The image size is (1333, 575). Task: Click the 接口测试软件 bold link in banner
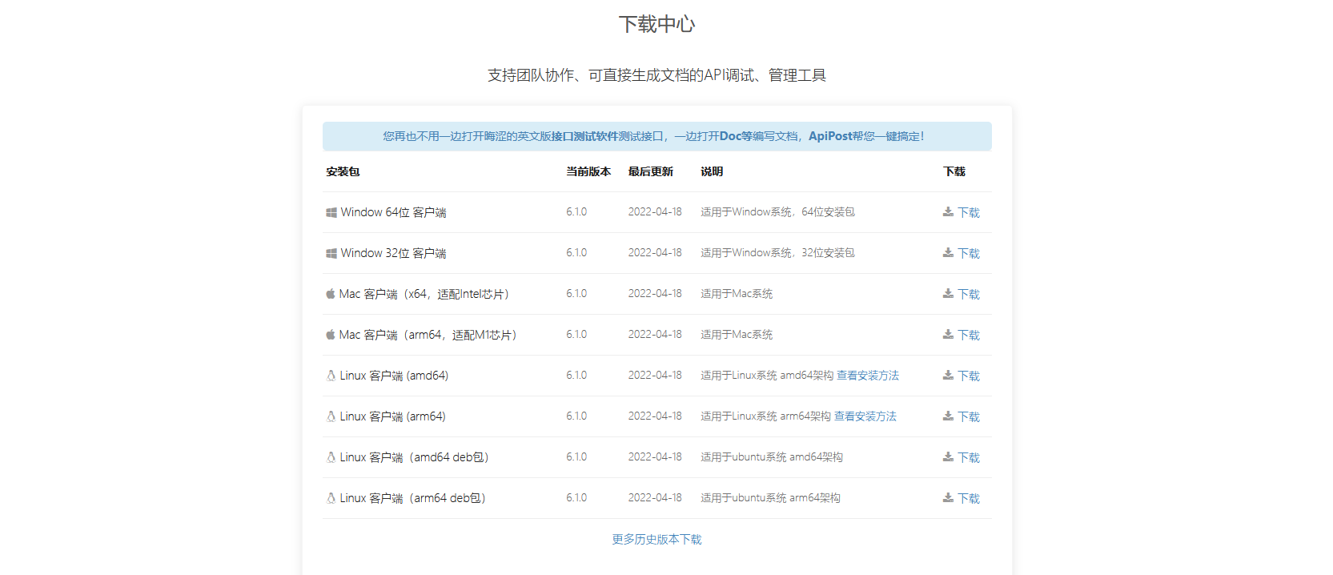(x=584, y=136)
